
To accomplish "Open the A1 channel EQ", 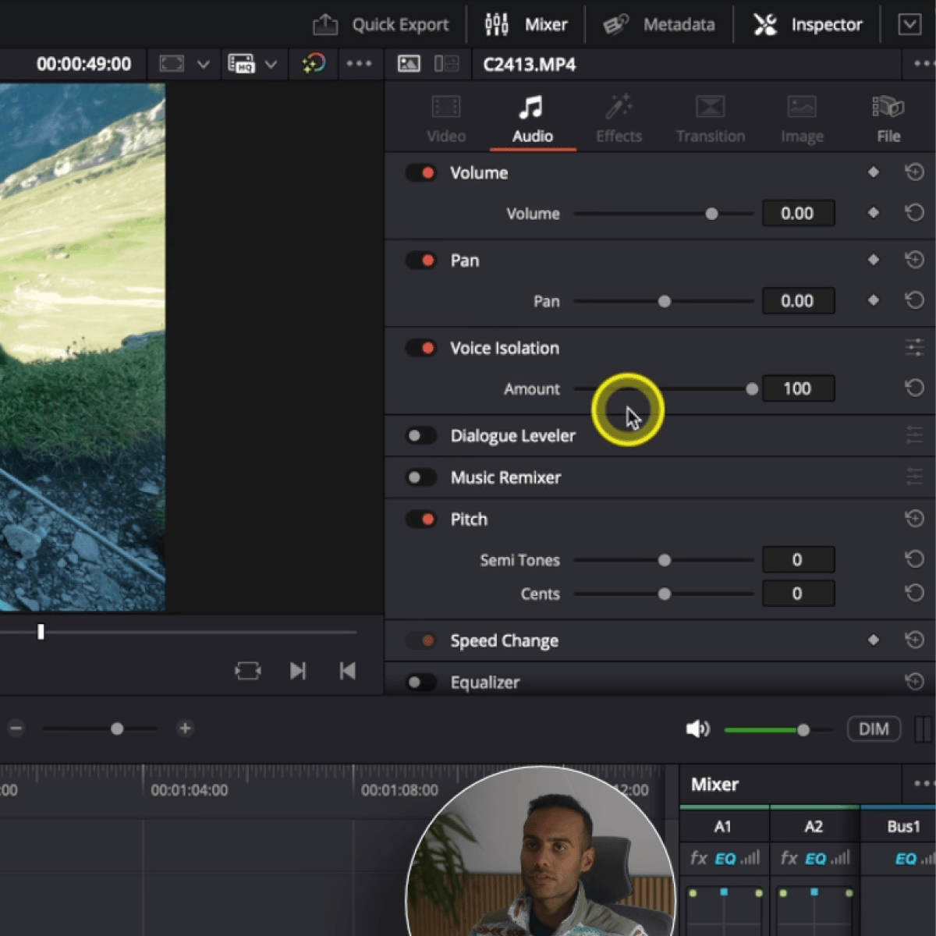I will coord(725,859).
